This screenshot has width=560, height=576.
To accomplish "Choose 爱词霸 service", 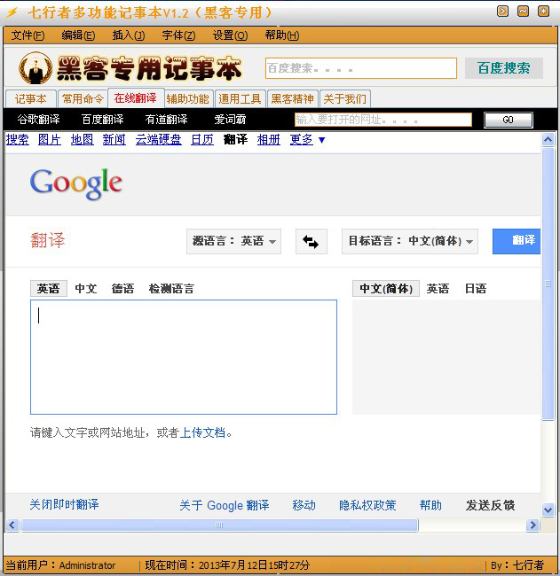I will tap(230, 120).
